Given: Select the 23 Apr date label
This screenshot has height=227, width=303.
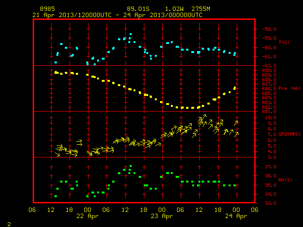Looking at the screenshot, I should coord(162,216).
